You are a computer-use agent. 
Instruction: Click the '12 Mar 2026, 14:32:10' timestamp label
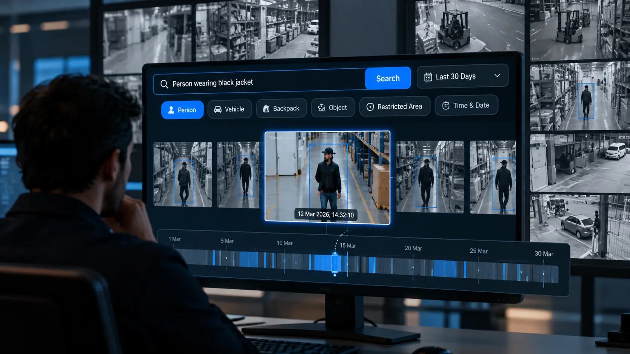coord(326,214)
